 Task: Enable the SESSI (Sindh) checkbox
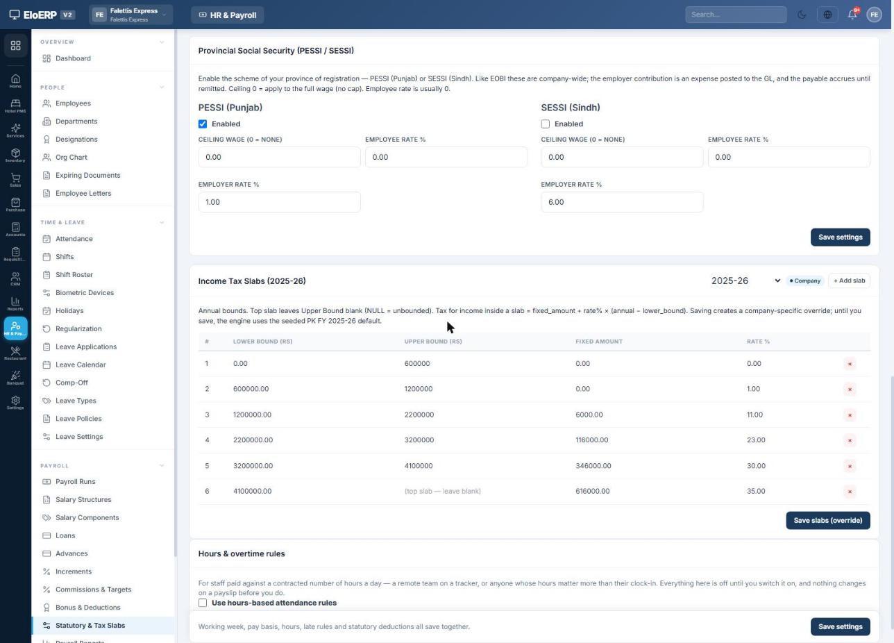546,124
